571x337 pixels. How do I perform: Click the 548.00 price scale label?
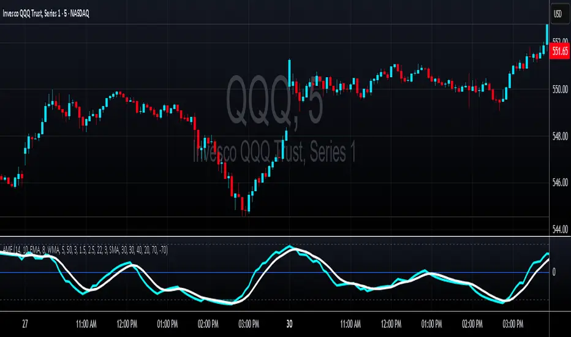[560, 136]
